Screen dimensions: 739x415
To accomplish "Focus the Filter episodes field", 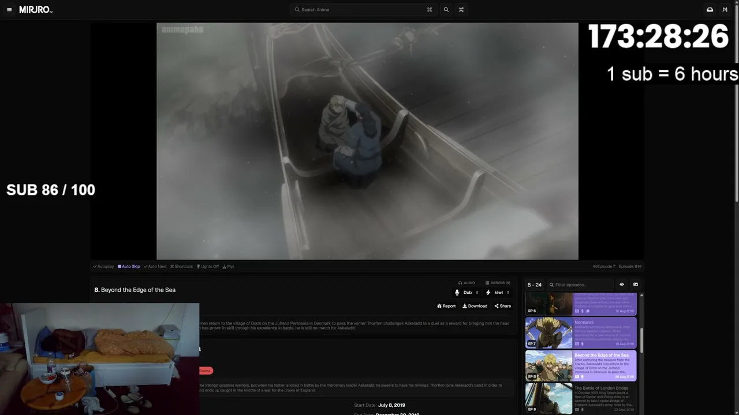I will [x=580, y=285].
